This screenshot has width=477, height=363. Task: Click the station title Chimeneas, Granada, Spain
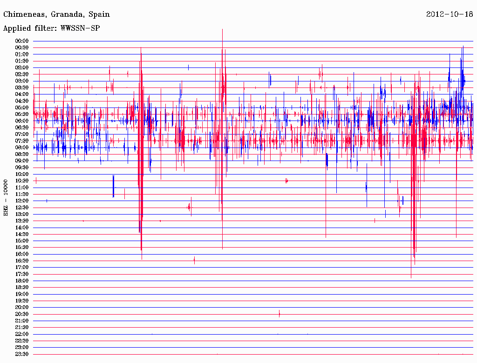56,14
